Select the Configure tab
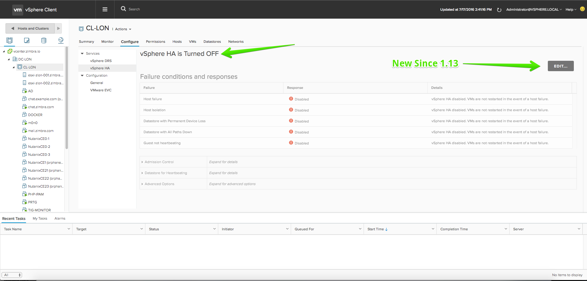The height and width of the screenshot is (281, 587). point(130,42)
